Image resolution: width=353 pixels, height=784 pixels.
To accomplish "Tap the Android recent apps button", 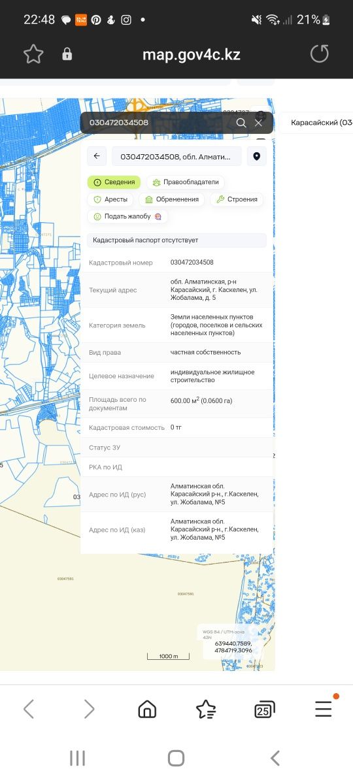I will point(77,758).
